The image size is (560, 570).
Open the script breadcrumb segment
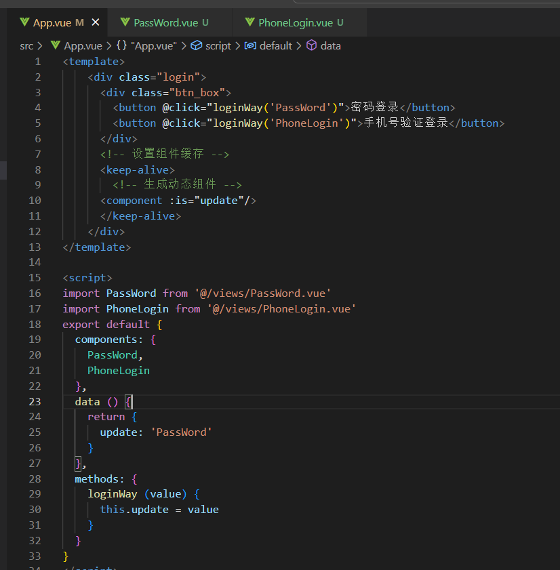pyautogui.click(x=218, y=46)
